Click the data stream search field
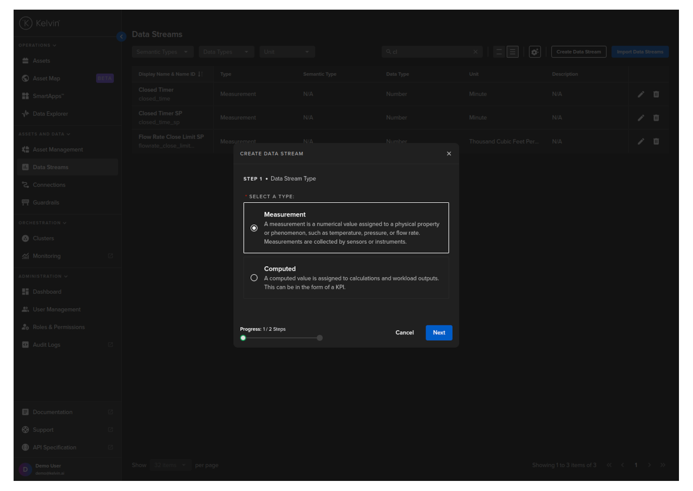693x491 pixels. pos(430,52)
